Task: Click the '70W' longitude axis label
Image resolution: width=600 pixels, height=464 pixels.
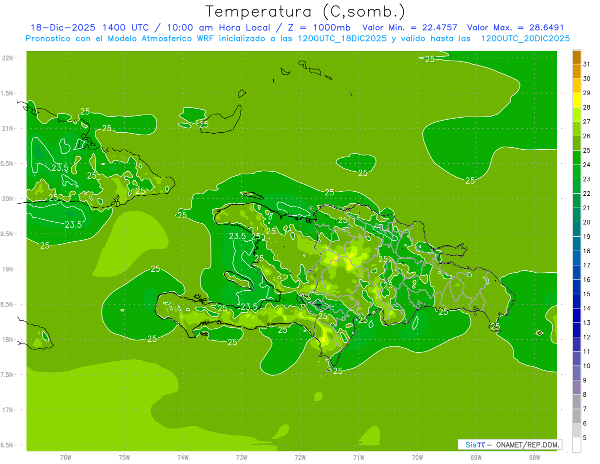Action: point(417,457)
